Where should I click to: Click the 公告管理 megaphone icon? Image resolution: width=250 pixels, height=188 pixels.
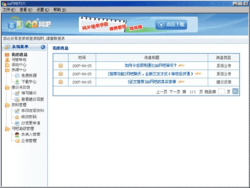(17, 141)
